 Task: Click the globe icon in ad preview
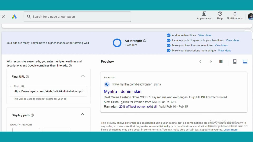pyautogui.click(x=107, y=84)
